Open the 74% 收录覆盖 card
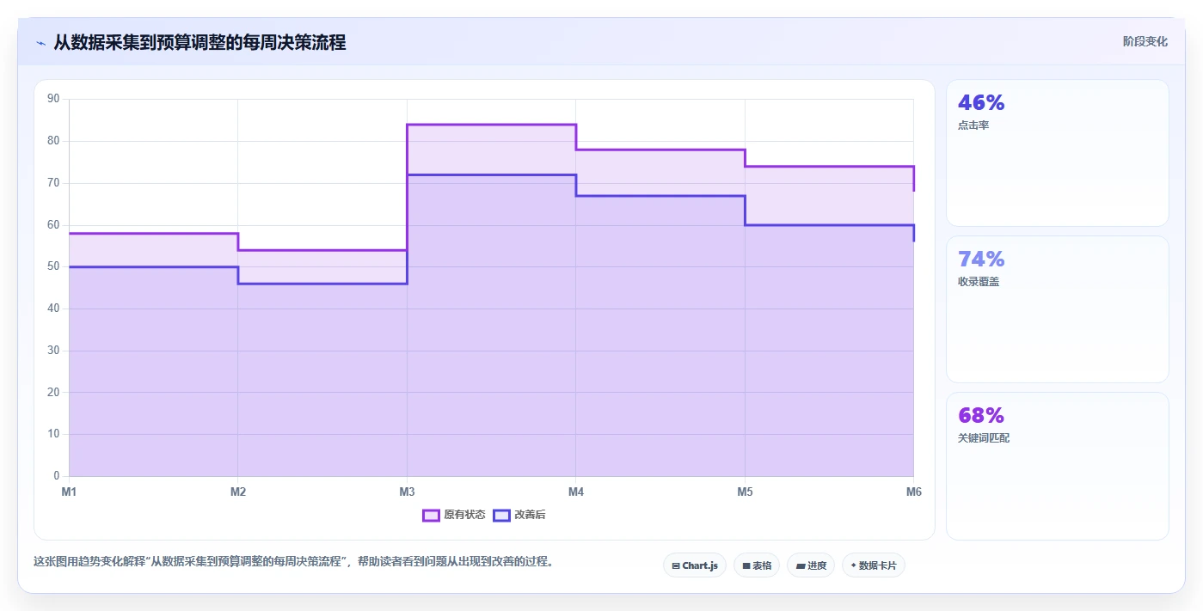The height and width of the screenshot is (611, 1203). 1058,309
